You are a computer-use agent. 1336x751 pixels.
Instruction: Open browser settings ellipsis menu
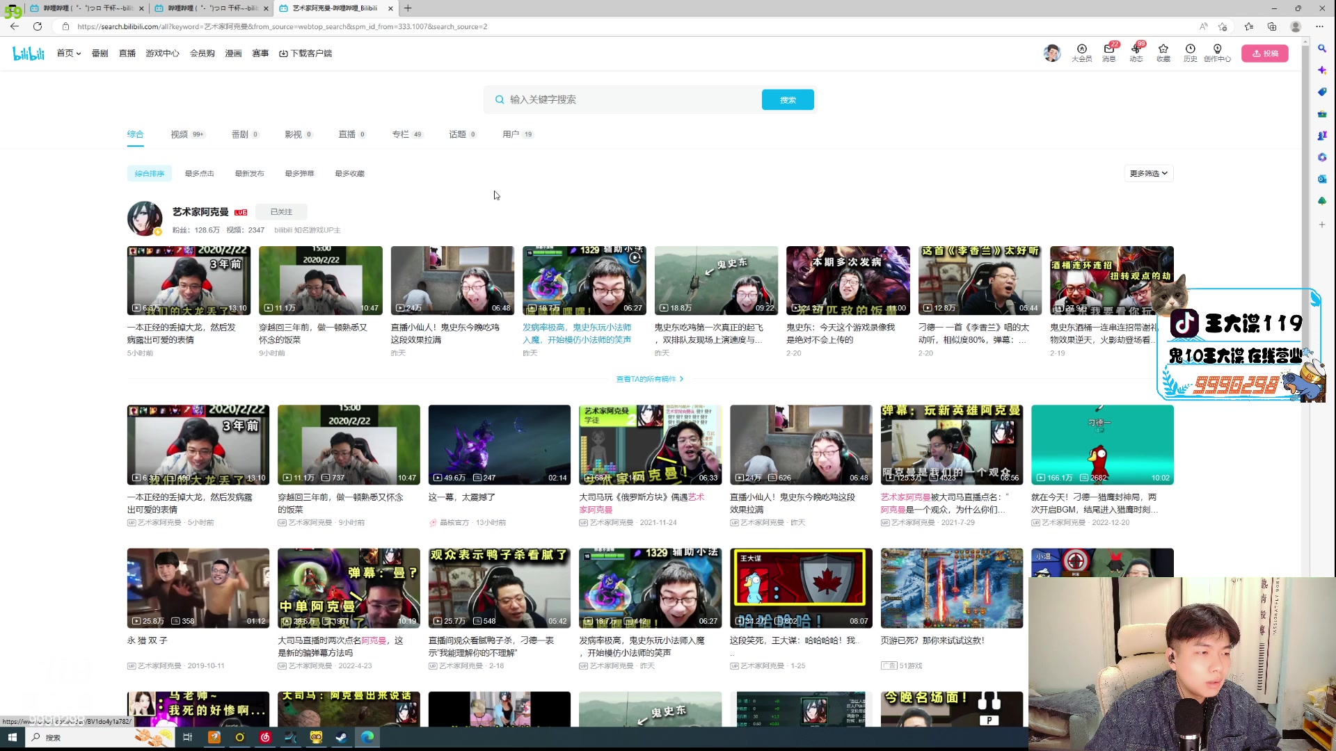(x=1319, y=26)
